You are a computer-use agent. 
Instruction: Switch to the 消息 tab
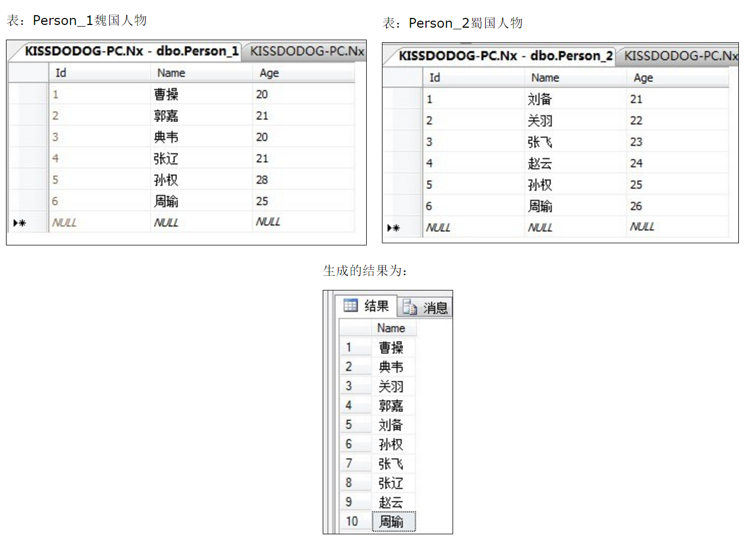(x=425, y=307)
